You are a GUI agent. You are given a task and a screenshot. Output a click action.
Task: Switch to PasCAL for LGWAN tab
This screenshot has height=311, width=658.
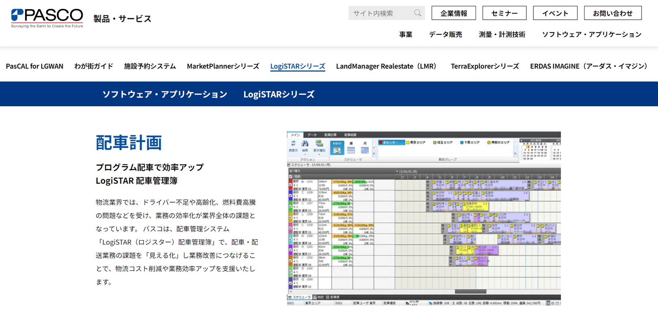tap(35, 66)
